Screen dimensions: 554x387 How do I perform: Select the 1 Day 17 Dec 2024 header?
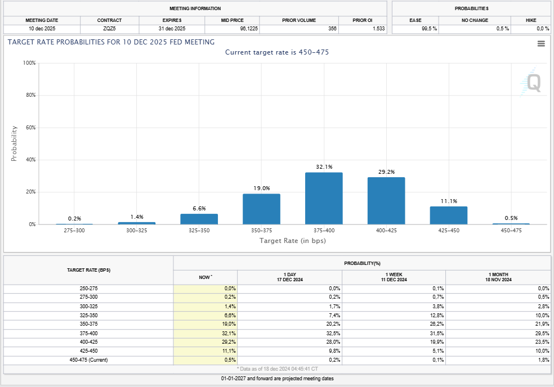289,277
